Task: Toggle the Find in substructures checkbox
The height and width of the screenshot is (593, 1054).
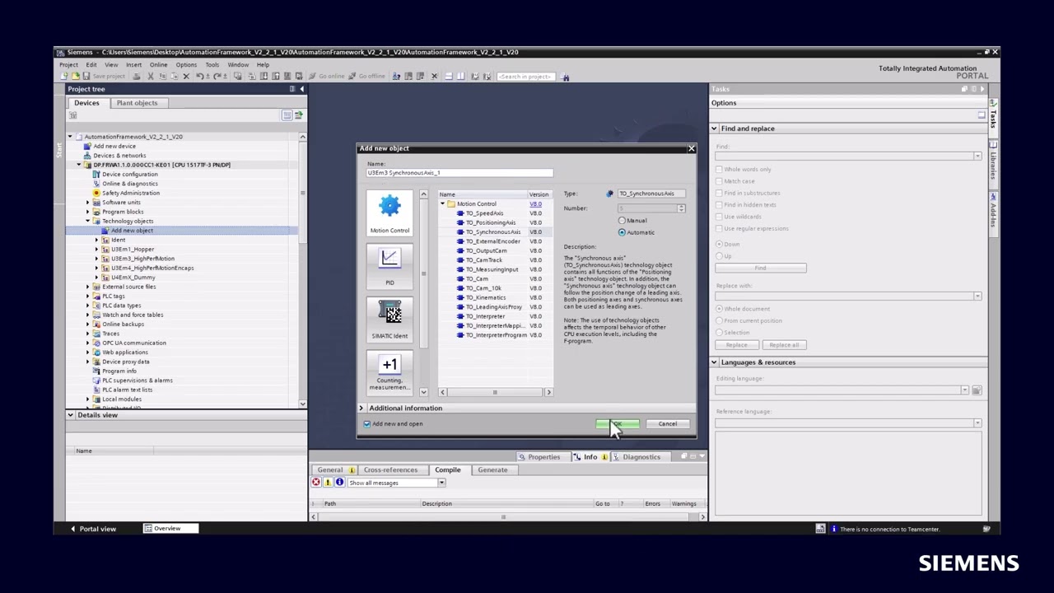Action: pyautogui.click(x=719, y=193)
